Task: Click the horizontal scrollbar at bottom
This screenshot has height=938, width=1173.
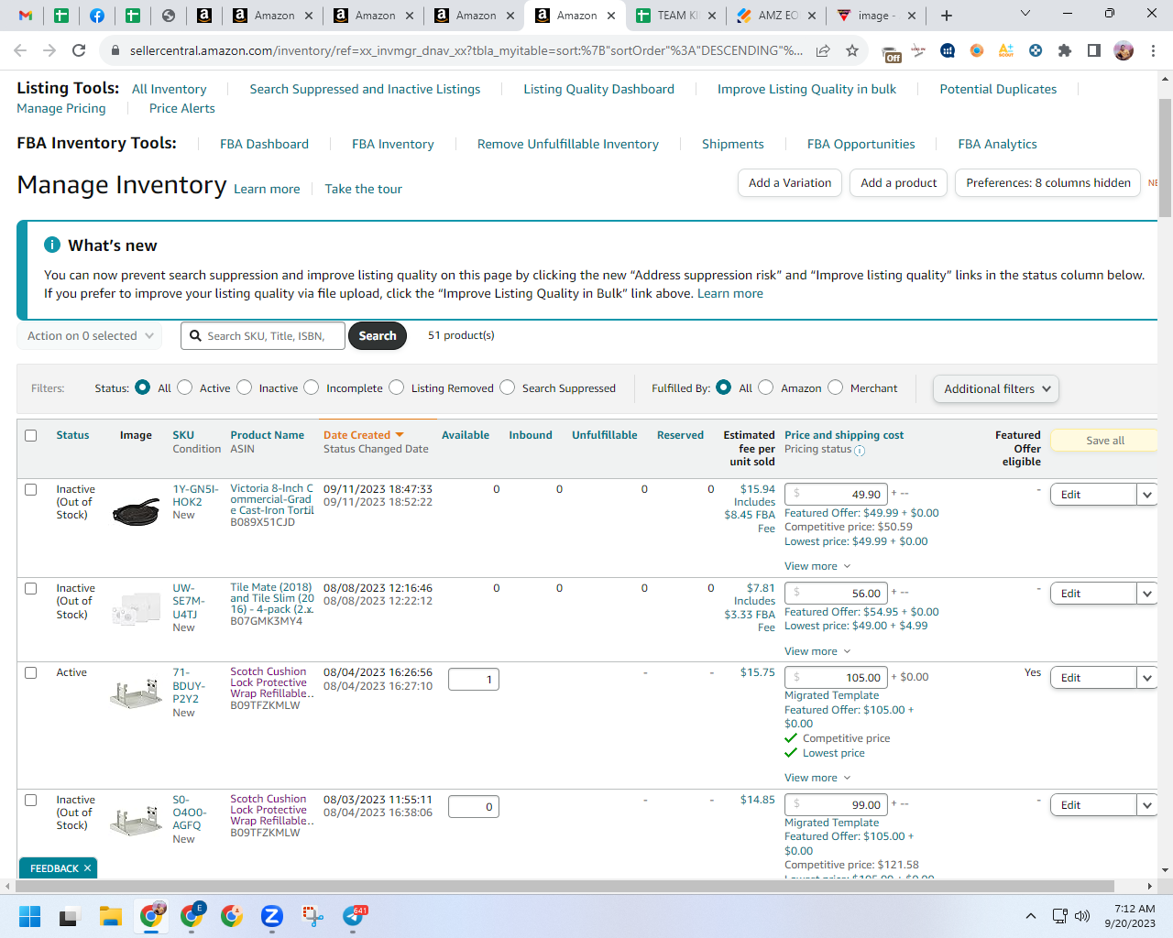Action: click(x=565, y=886)
